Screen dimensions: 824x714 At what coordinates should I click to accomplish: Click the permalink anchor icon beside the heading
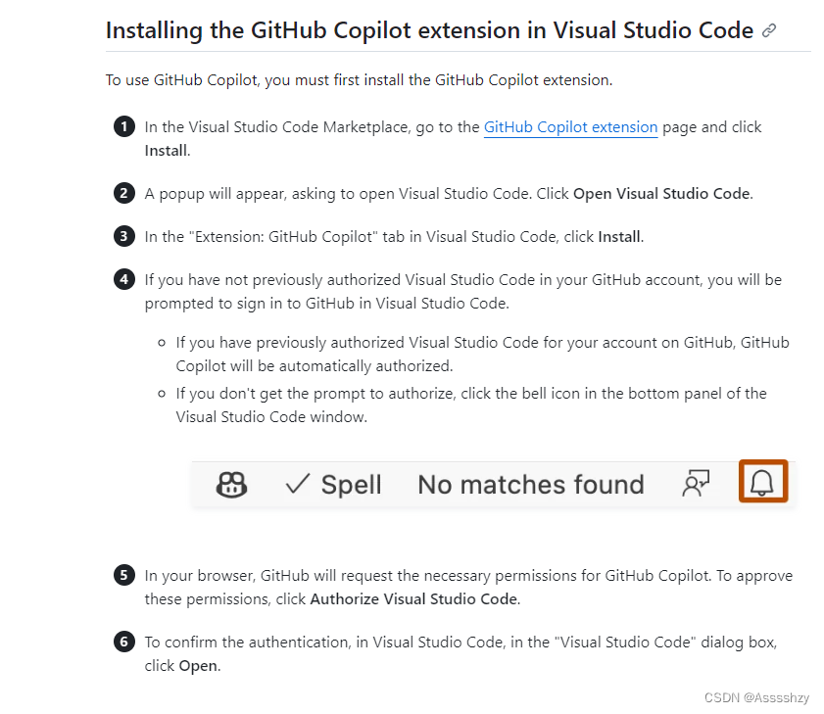pos(769,30)
